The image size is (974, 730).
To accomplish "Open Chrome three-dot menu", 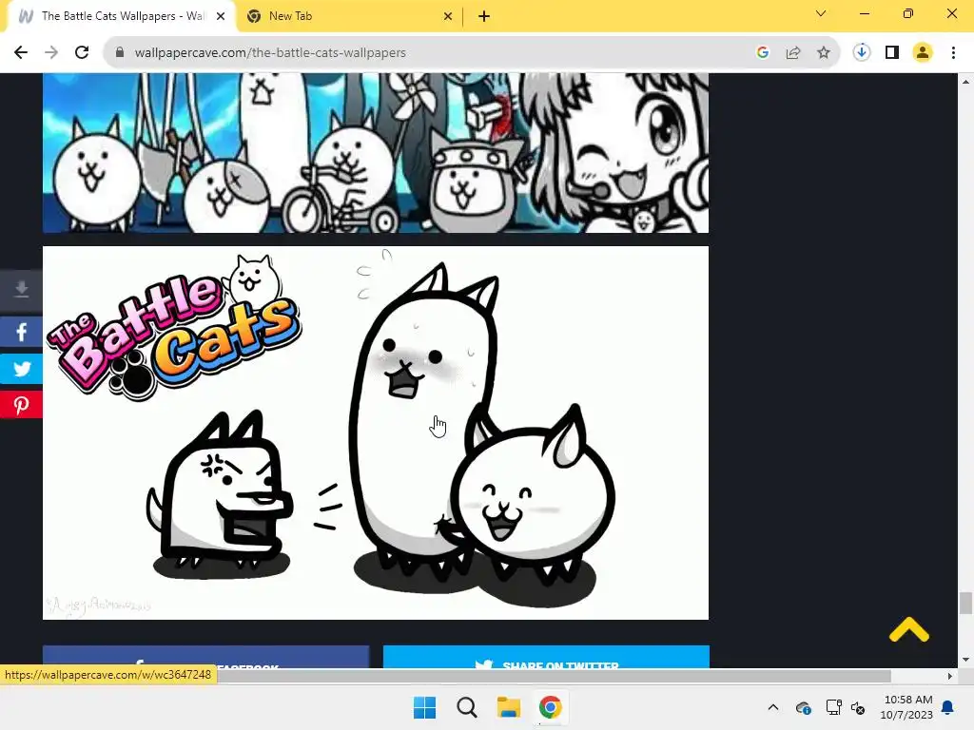I will tap(953, 53).
